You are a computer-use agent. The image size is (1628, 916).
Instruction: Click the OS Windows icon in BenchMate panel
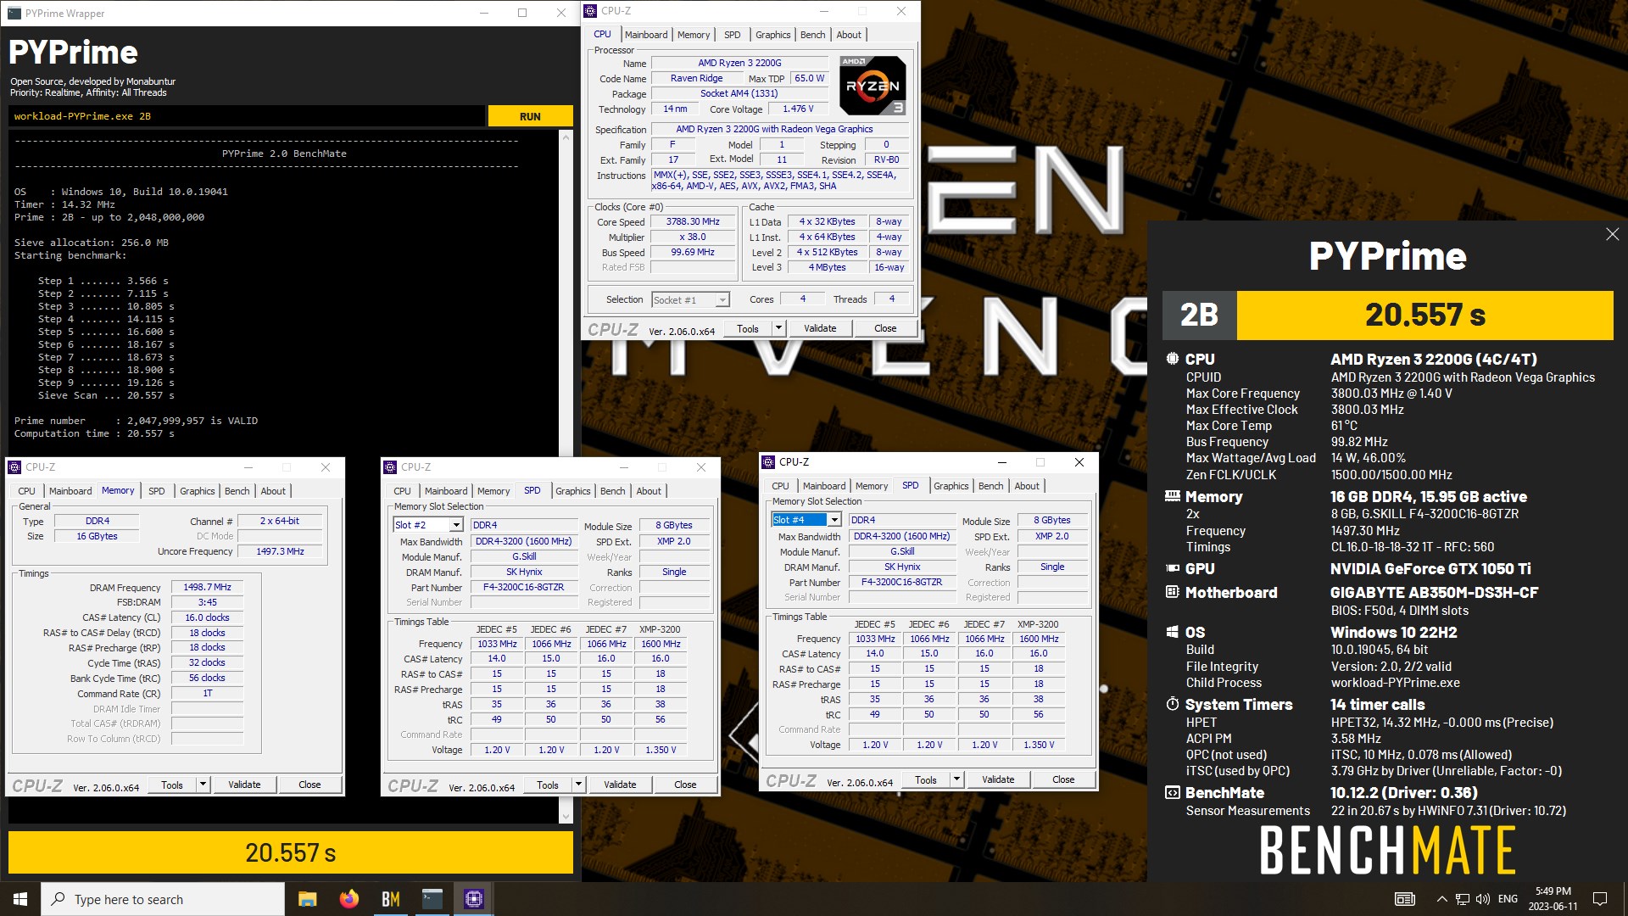point(1173,632)
